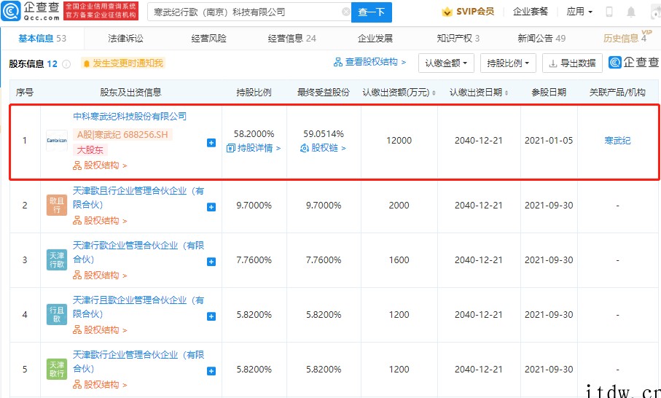Switch to 经营风险 tab

[x=208, y=39]
